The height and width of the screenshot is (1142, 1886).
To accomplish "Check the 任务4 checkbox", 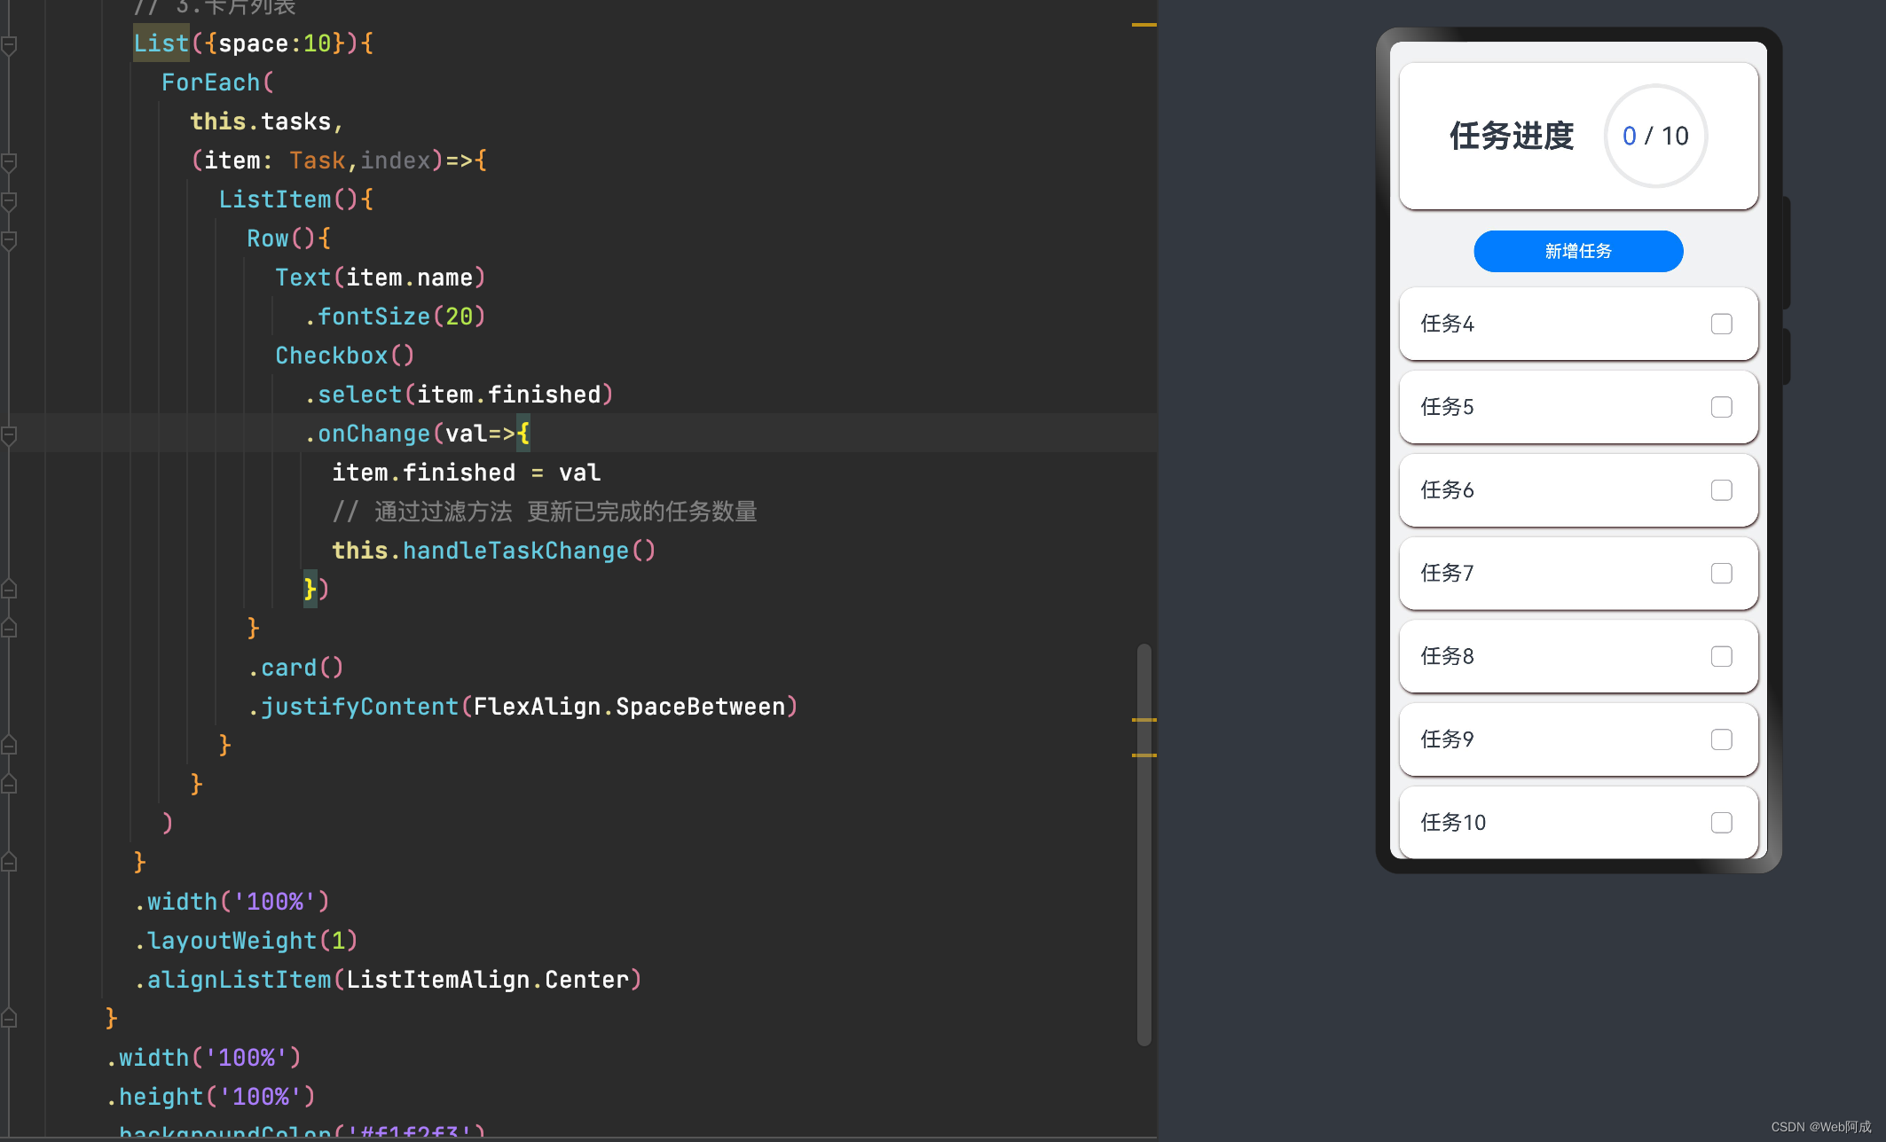I will [1721, 325].
